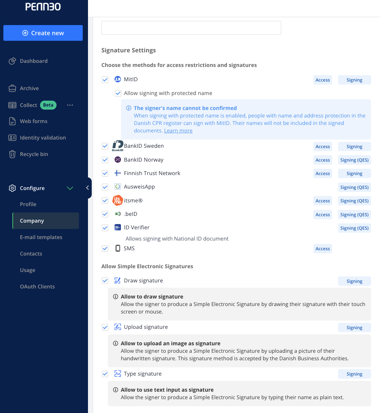Click the Collect table icon
This screenshot has width=380, height=413.
point(12,105)
